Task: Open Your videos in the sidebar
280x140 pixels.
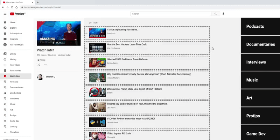Action: 16,65
